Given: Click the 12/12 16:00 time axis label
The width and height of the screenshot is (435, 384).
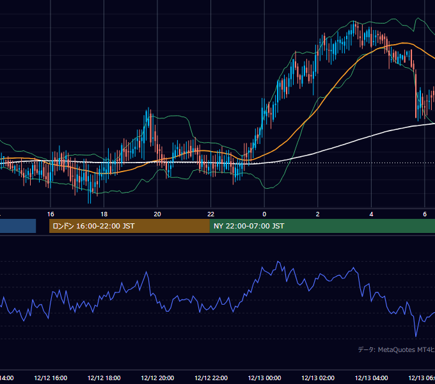Looking at the screenshot, I should point(51,378).
